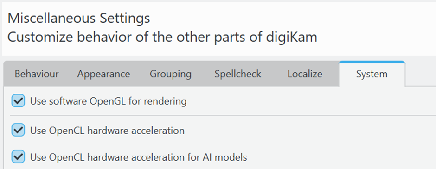Select the Grouping tab
This screenshot has height=169, width=436.
pos(170,74)
